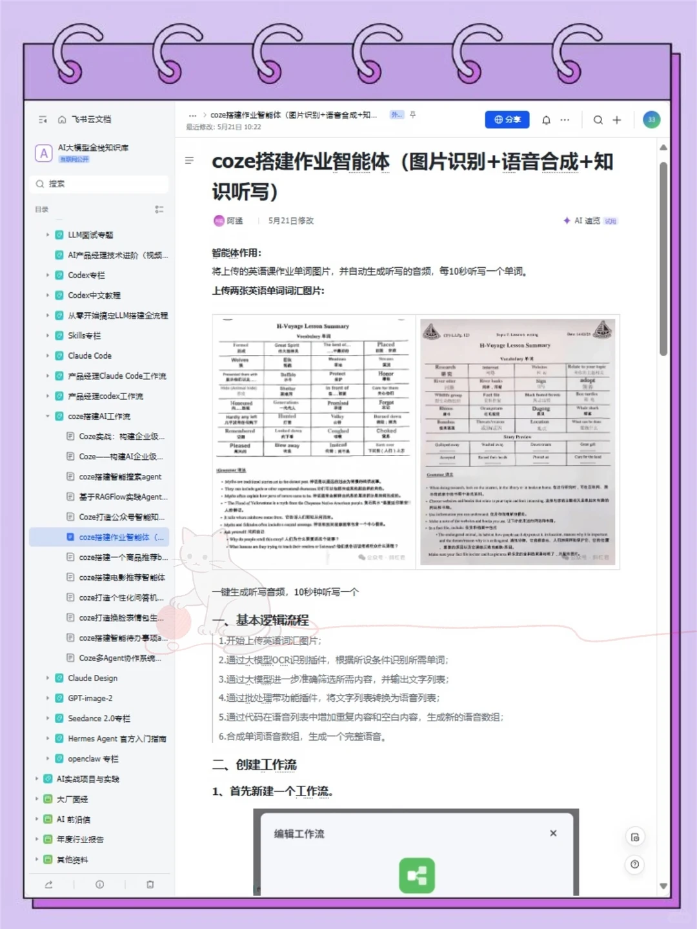This screenshot has width=697, height=929.
Task: Open the notifications bell icon
Action: tap(546, 120)
